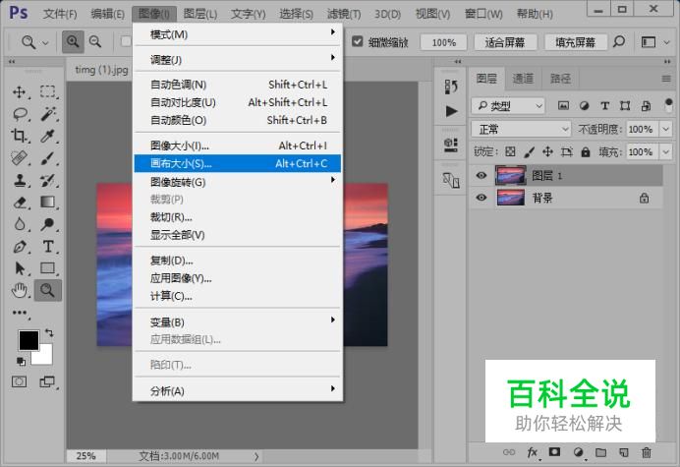Screen dimensions: 680x467
Task: Create a new layer with page icon
Action: click(624, 452)
